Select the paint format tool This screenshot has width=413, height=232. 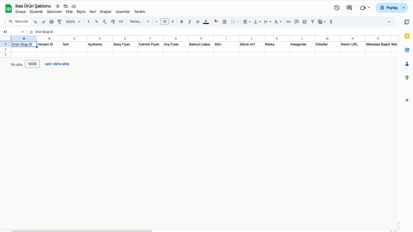tap(60, 22)
